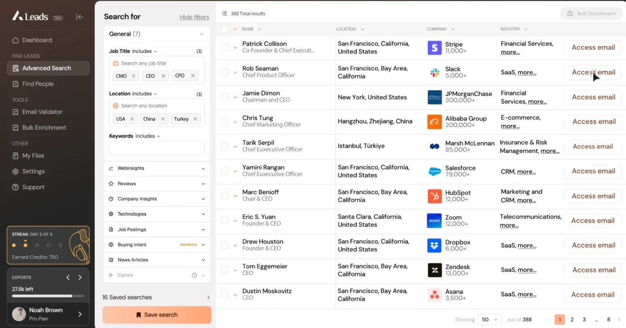Open the results-per-page 50 dropdown
The height and width of the screenshot is (328, 626).
(490, 320)
